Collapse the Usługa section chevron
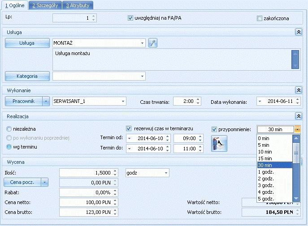 [299, 32]
